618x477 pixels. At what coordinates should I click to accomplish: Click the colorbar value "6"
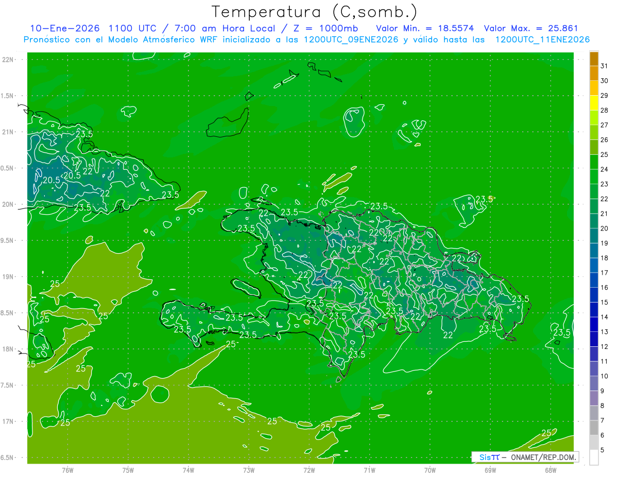[x=603, y=435]
